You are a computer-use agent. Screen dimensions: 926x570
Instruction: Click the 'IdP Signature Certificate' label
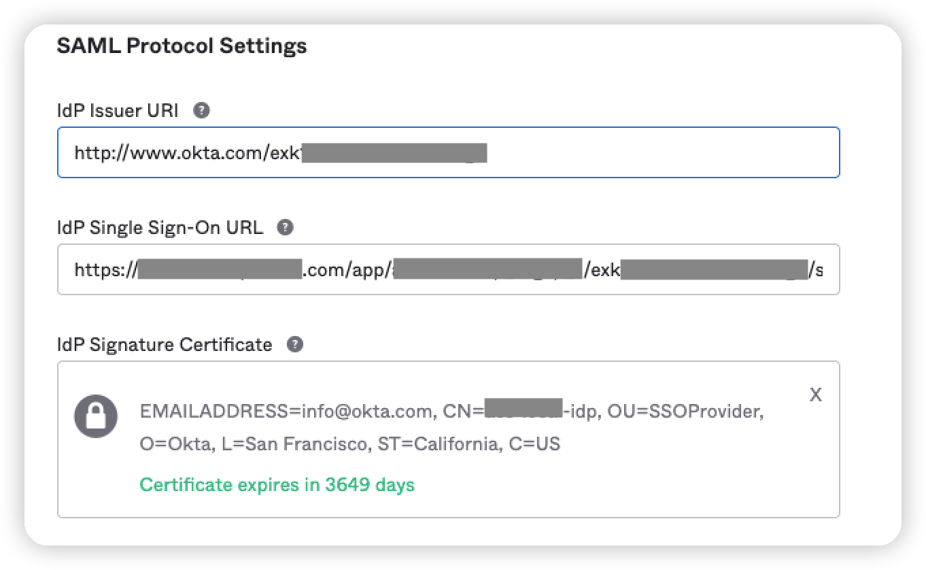coord(165,344)
